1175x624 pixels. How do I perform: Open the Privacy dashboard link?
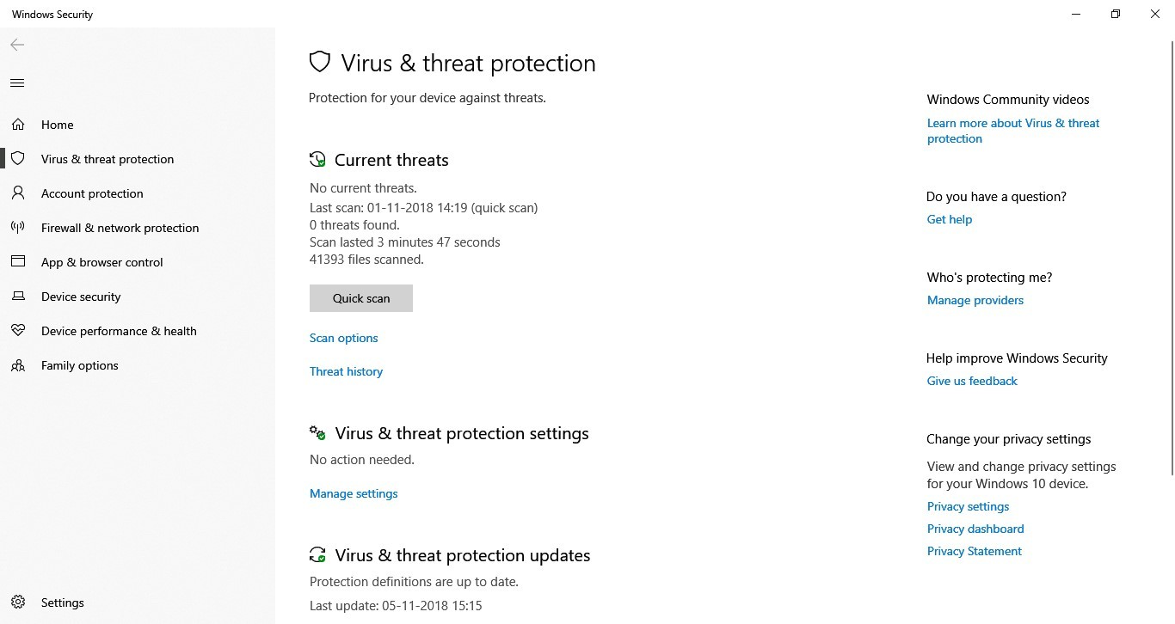click(x=975, y=529)
